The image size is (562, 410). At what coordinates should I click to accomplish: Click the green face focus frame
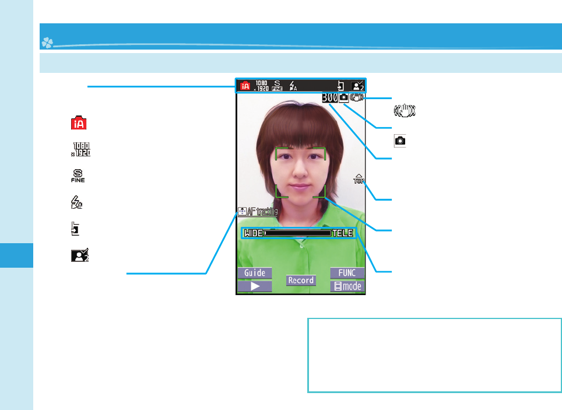coord(300,173)
